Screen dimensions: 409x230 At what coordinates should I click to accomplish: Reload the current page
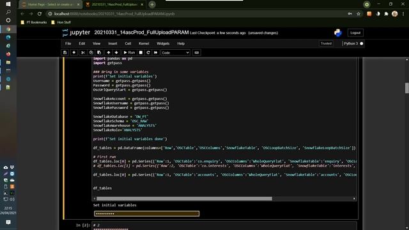pyautogui.click(x=40, y=14)
